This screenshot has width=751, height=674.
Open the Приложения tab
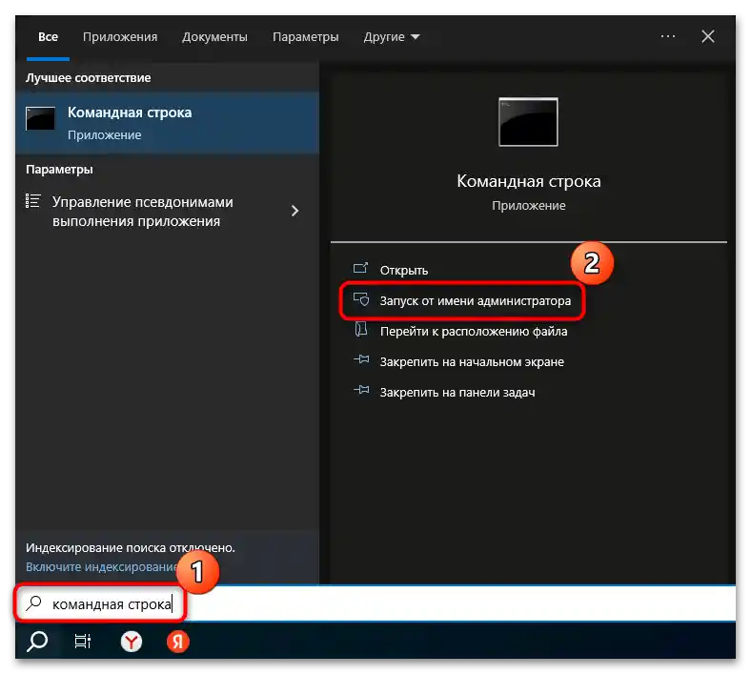[x=120, y=37]
